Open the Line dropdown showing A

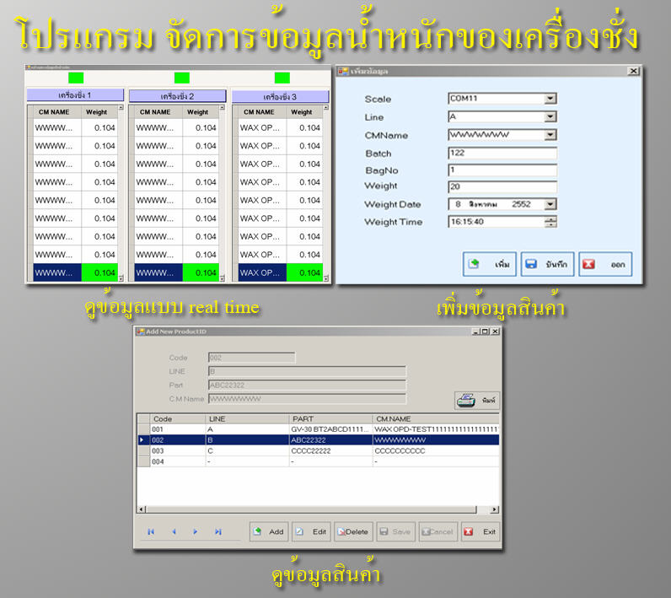(550, 116)
